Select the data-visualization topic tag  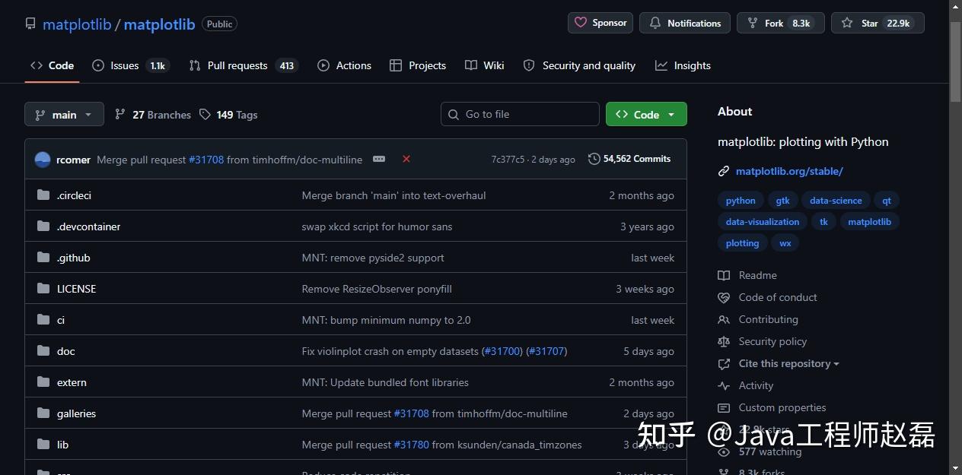pyautogui.click(x=763, y=222)
